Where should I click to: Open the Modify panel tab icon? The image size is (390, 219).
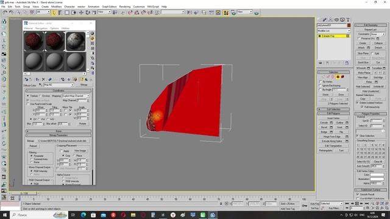coord(325,19)
